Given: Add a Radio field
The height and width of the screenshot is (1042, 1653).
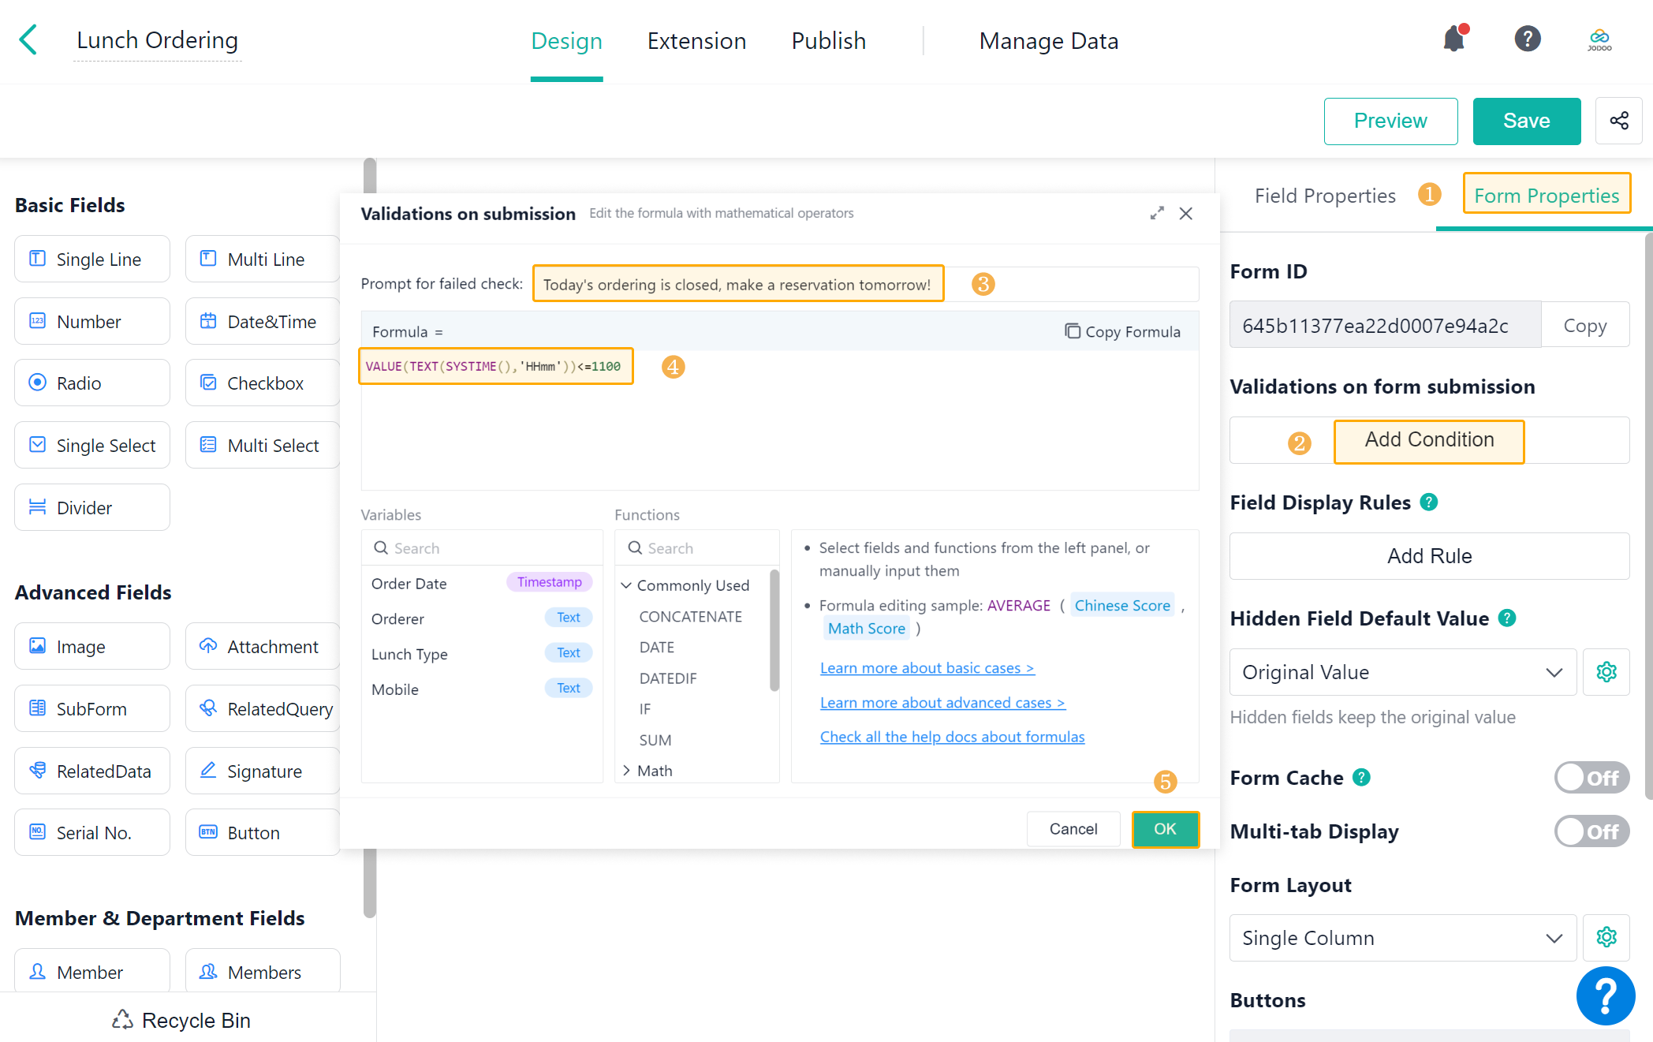Looking at the screenshot, I should pos(91,383).
